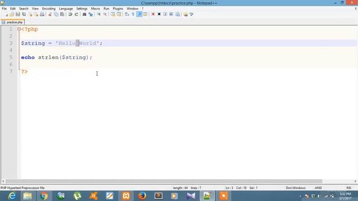Redo edit with the Redo icon
This screenshot has height=201, width=358.
pyautogui.click(x=77, y=15)
